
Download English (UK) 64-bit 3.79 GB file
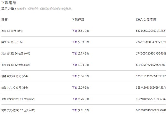[x=74, y=53]
